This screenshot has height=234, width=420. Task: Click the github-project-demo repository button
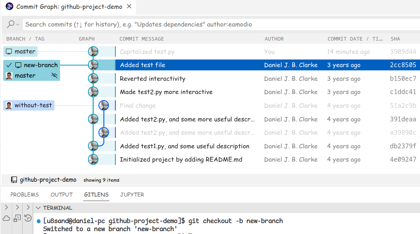point(48,180)
